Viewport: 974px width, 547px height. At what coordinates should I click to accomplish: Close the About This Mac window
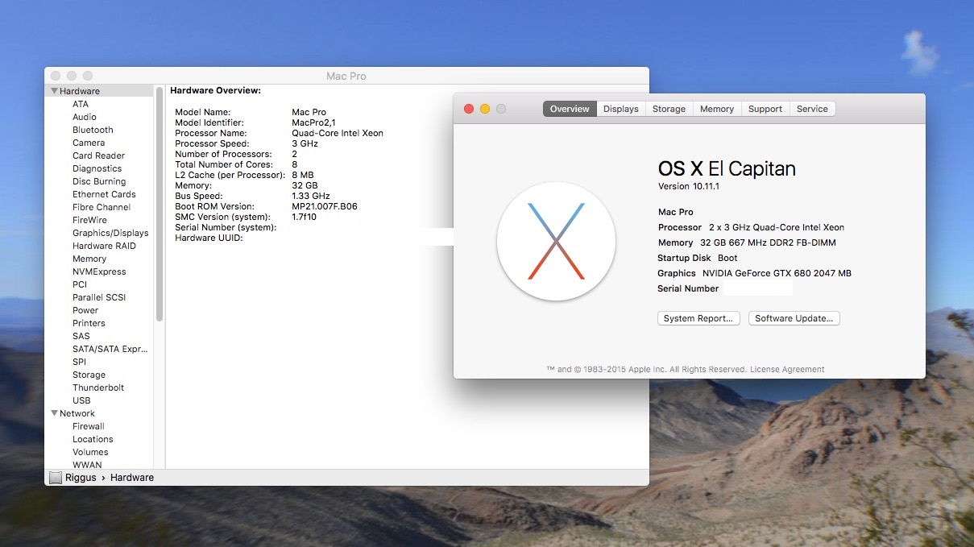click(469, 109)
